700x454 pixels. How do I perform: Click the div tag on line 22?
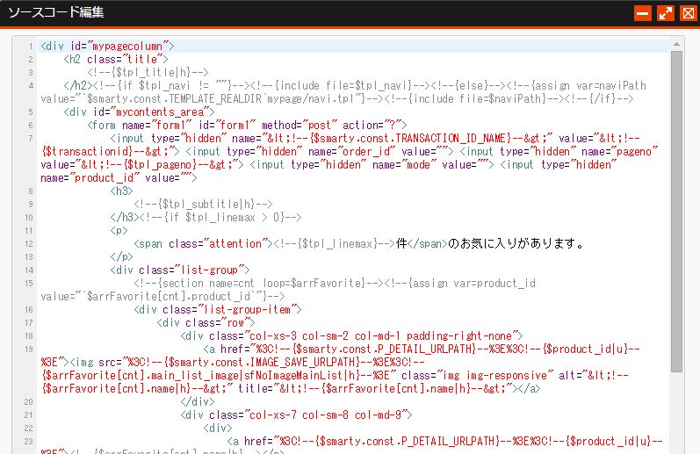218,429
